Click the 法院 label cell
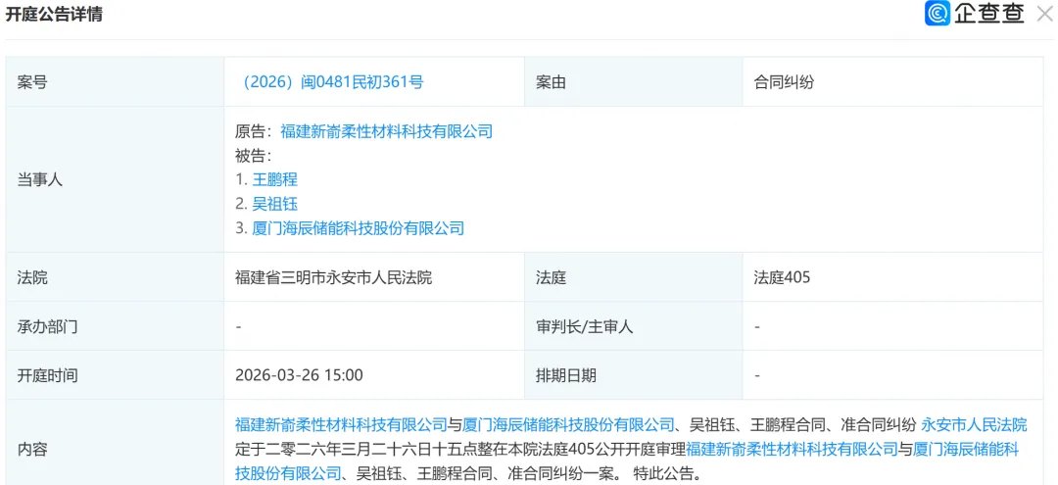The width and height of the screenshot is (1058, 485). coord(115,277)
